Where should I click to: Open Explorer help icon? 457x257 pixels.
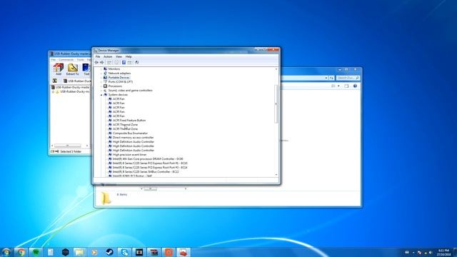coord(355,86)
